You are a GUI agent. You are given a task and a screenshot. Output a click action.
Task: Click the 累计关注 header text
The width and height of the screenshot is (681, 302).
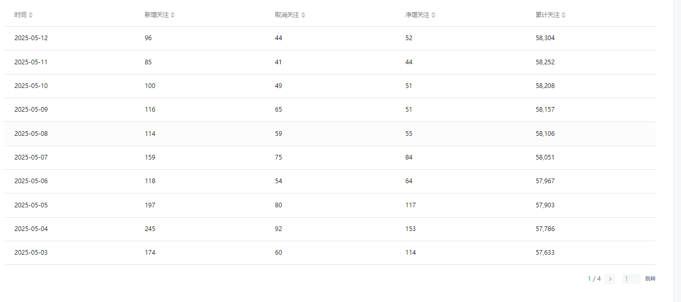tap(548, 15)
